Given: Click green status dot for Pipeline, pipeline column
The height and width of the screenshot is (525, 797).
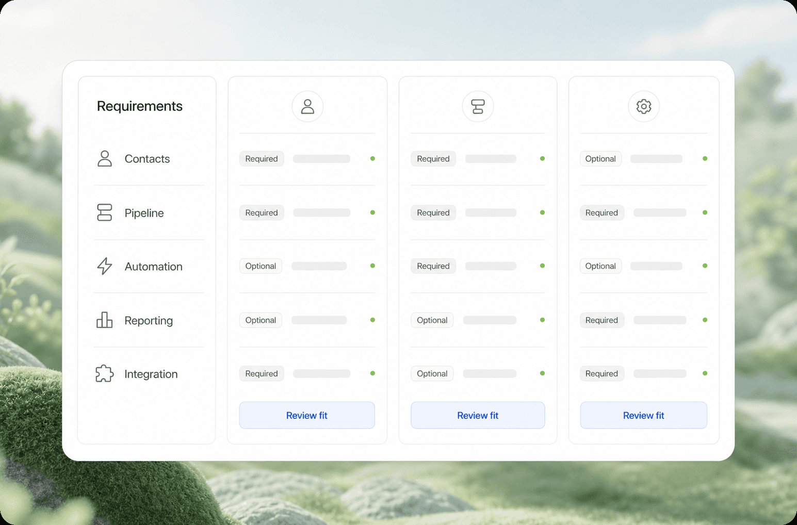Looking at the screenshot, I should (x=542, y=212).
